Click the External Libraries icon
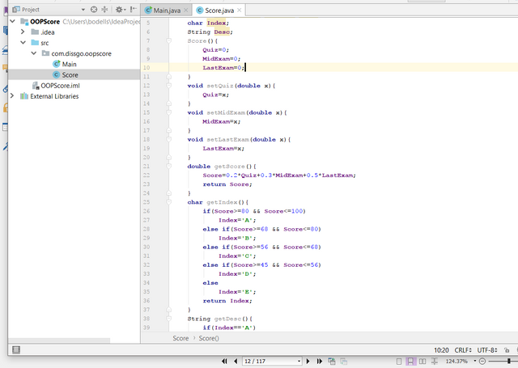 click(x=24, y=96)
